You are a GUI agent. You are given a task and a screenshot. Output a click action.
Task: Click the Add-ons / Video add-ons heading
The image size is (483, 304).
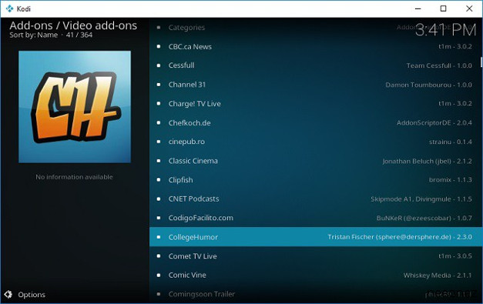click(73, 25)
